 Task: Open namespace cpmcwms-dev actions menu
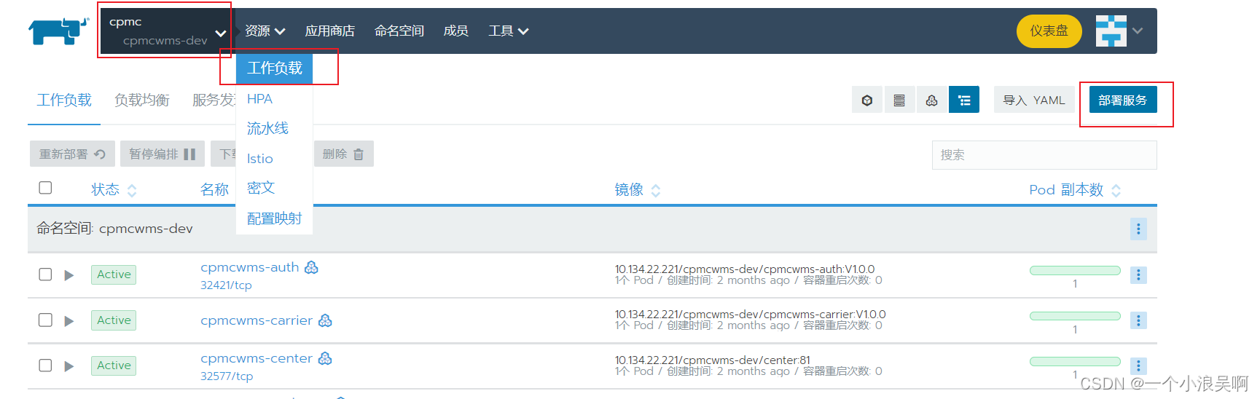click(x=1138, y=229)
